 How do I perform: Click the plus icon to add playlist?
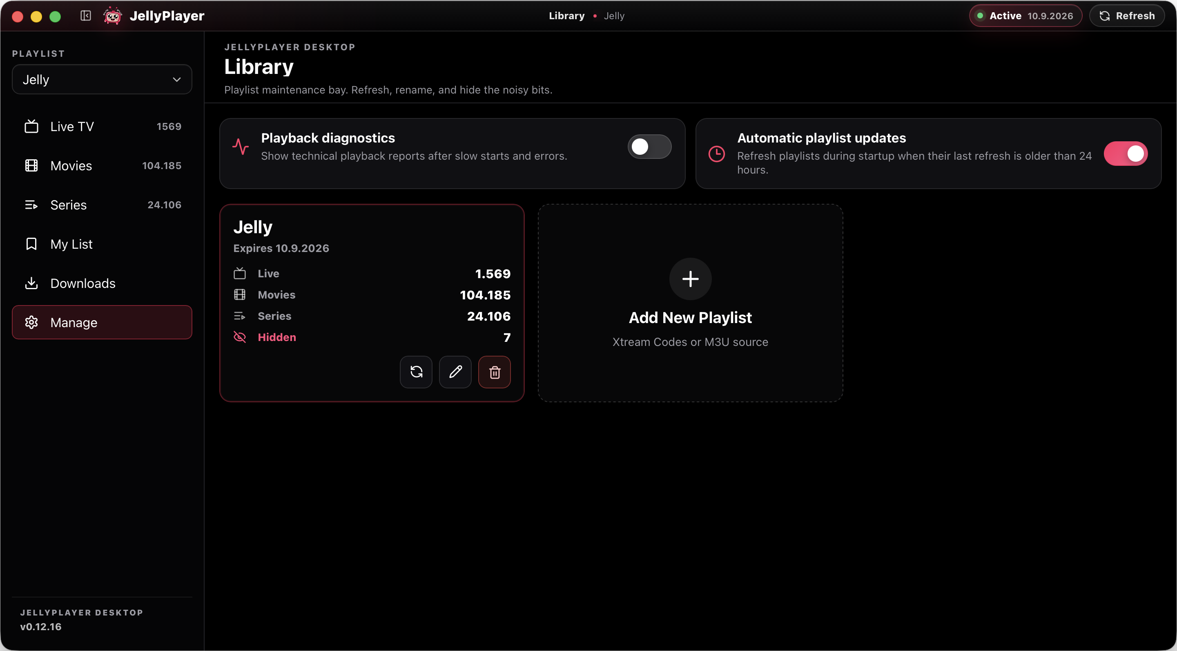tap(690, 279)
